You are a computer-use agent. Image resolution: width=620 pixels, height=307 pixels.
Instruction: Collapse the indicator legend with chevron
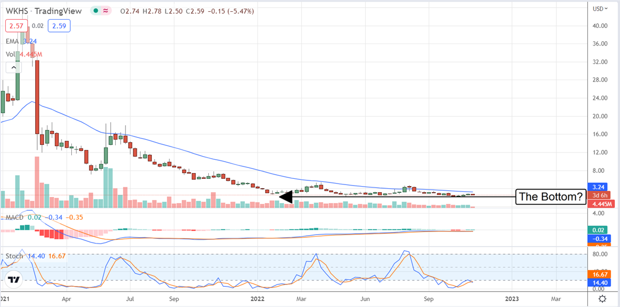pyautogui.click(x=14, y=67)
